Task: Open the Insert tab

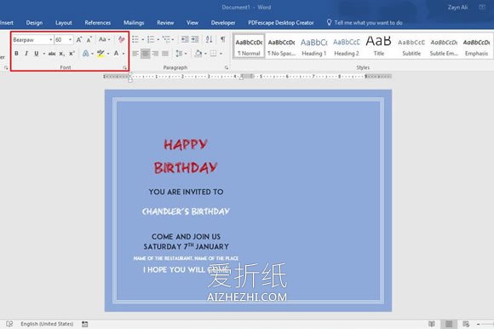Action: (6, 23)
